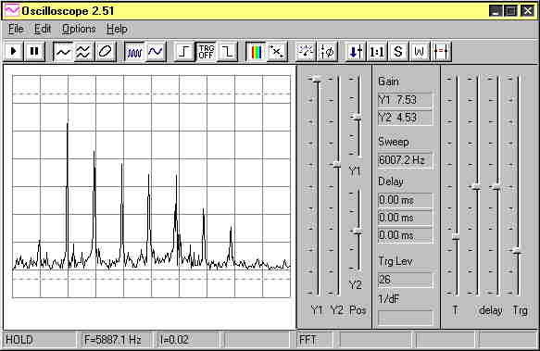The image size is (540, 351).
Task: Click the Play (run) toolbar button
Action: (x=14, y=52)
